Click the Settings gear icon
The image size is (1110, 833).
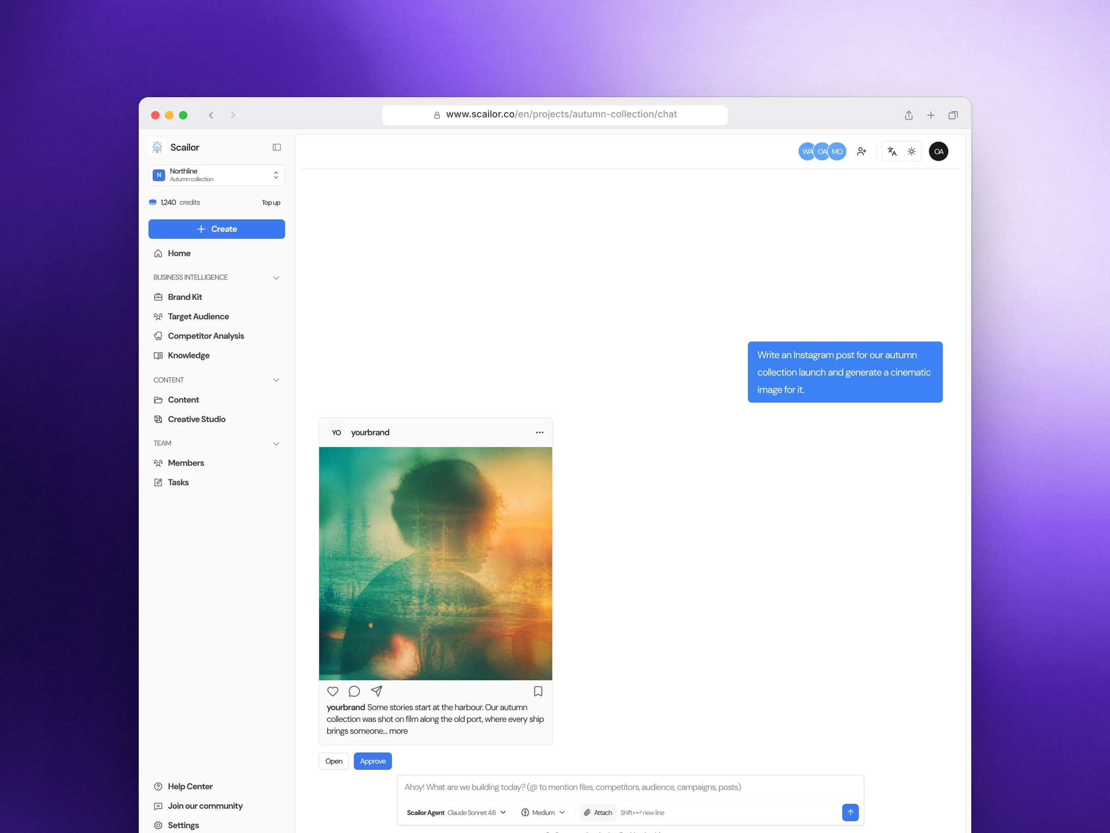pos(158,826)
